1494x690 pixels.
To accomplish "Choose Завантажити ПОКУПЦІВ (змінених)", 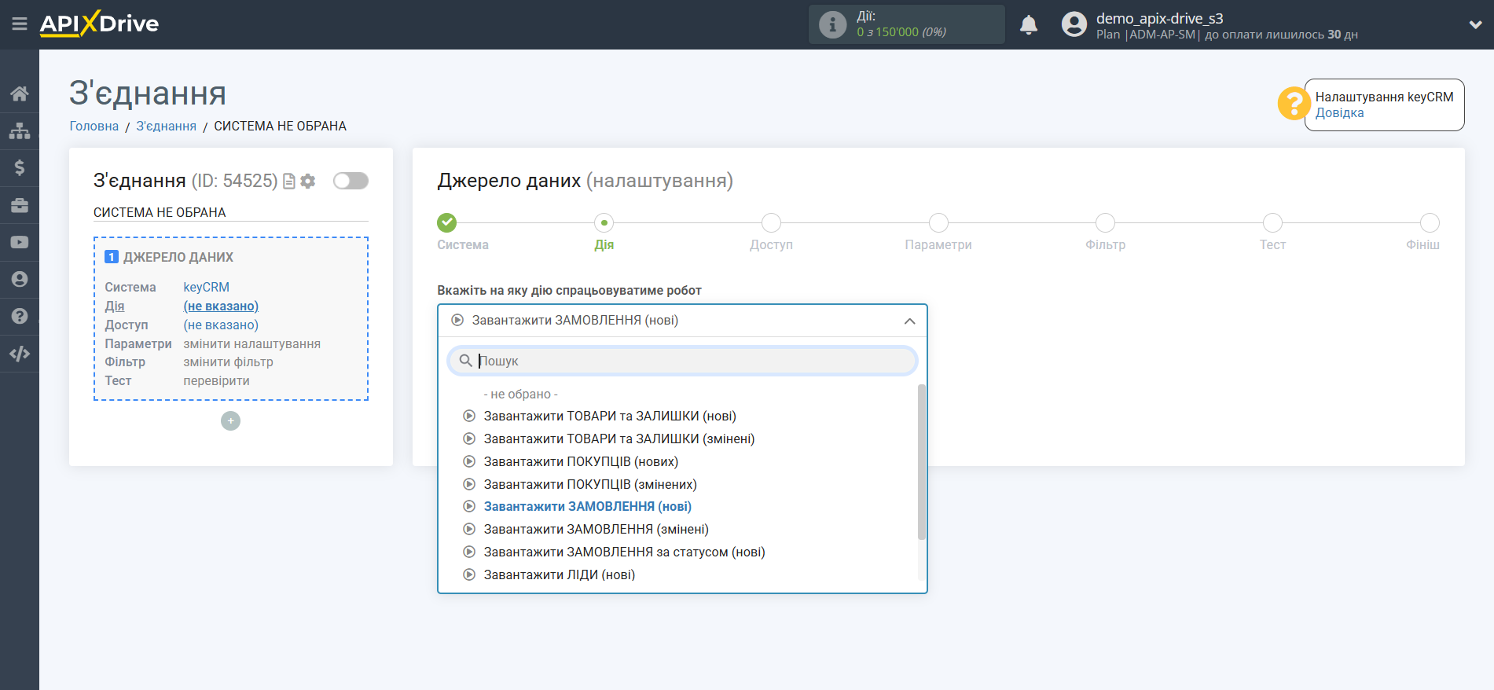I will tap(590, 485).
